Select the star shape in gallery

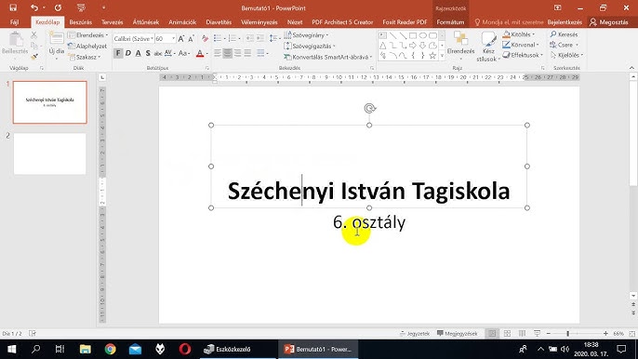(x=432, y=56)
